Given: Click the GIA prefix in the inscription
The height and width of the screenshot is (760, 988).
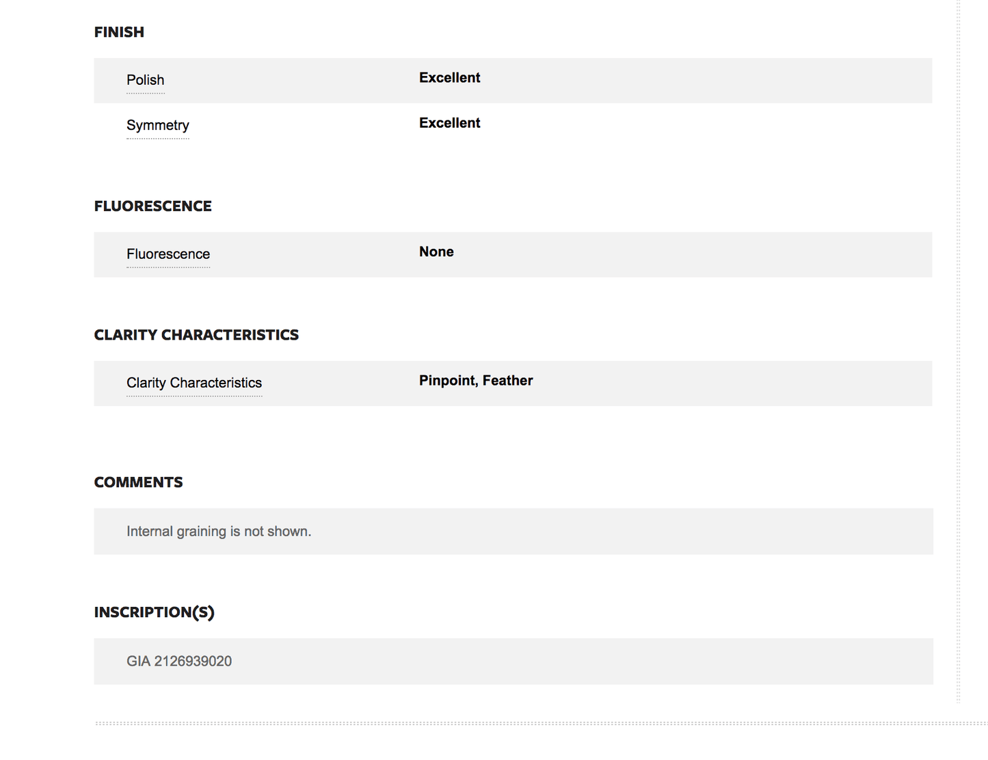Looking at the screenshot, I should pyautogui.click(x=138, y=662).
